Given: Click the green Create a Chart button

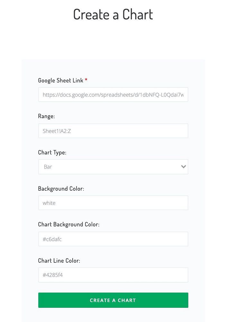Looking at the screenshot, I should tap(113, 300).
